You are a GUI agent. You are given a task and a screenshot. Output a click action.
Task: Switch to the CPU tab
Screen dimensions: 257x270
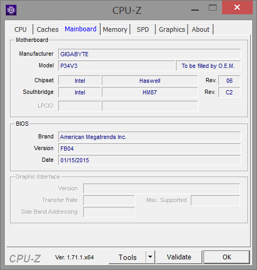pos(21,29)
